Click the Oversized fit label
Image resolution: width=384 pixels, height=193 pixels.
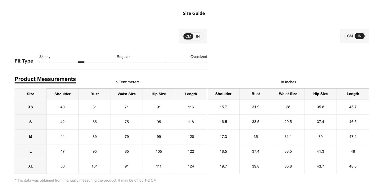point(199,57)
